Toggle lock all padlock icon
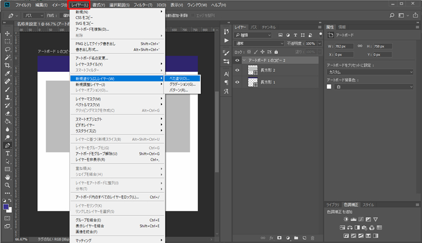The image size is (422, 243). (276, 52)
